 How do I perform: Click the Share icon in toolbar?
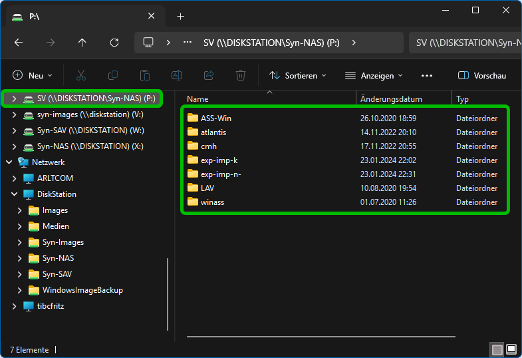209,76
